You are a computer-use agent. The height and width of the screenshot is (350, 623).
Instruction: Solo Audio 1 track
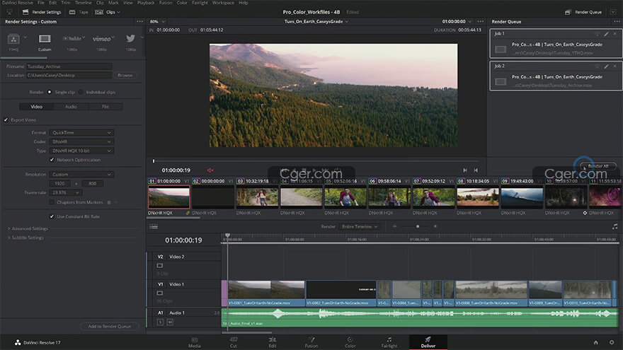tap(160, 322)
